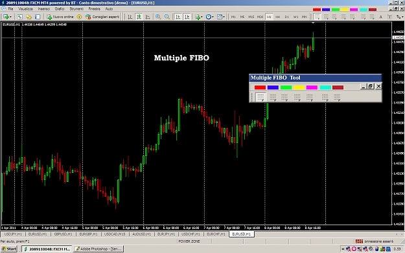Expand the periods clock dropdown arrow
The width and height of the screenshot is (405, 253).
pos(213,17)
